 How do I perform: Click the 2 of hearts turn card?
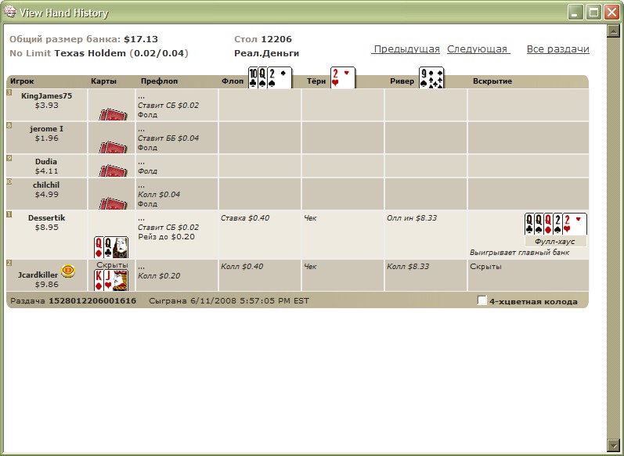pyautogui.click(x=342, y=78)
